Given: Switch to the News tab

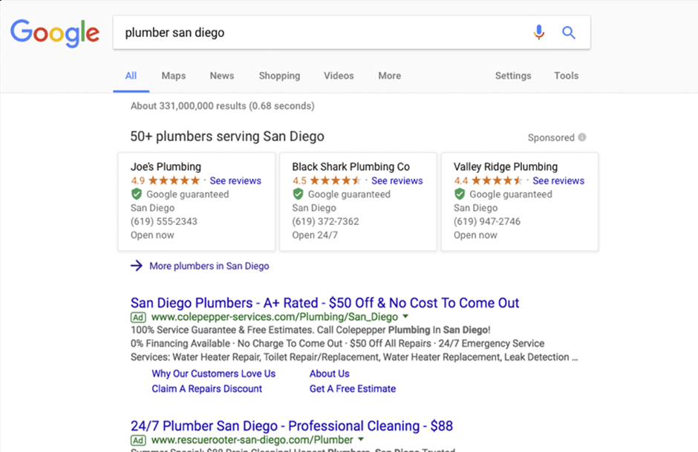Looking at the screenshot, I should pyautogui.click(x=222, y=76).
